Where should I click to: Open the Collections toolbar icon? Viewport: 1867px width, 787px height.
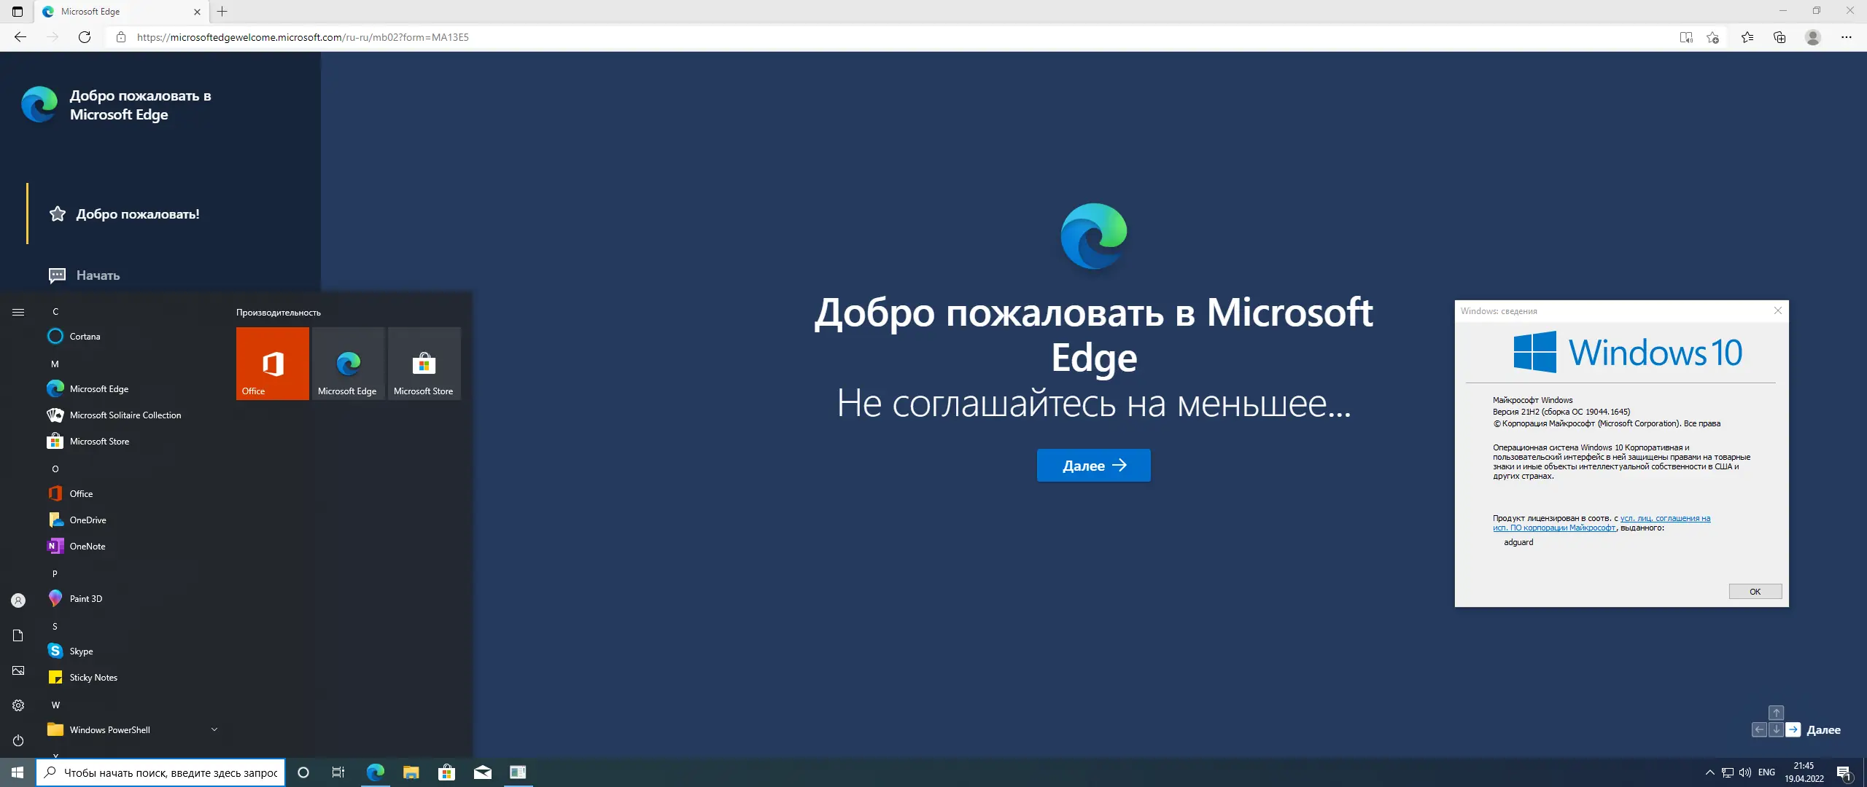1779,37
